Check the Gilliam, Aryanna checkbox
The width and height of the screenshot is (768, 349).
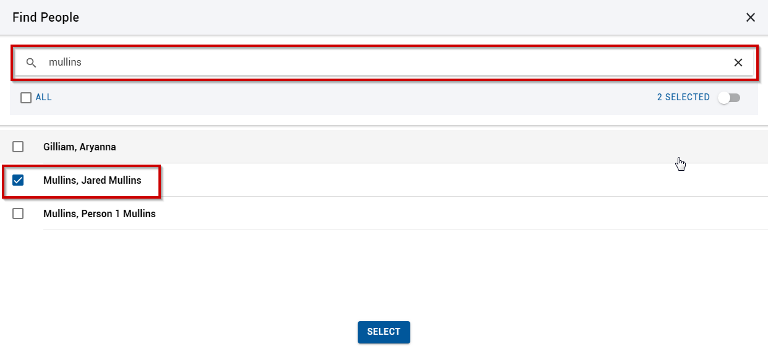point(18,147)
